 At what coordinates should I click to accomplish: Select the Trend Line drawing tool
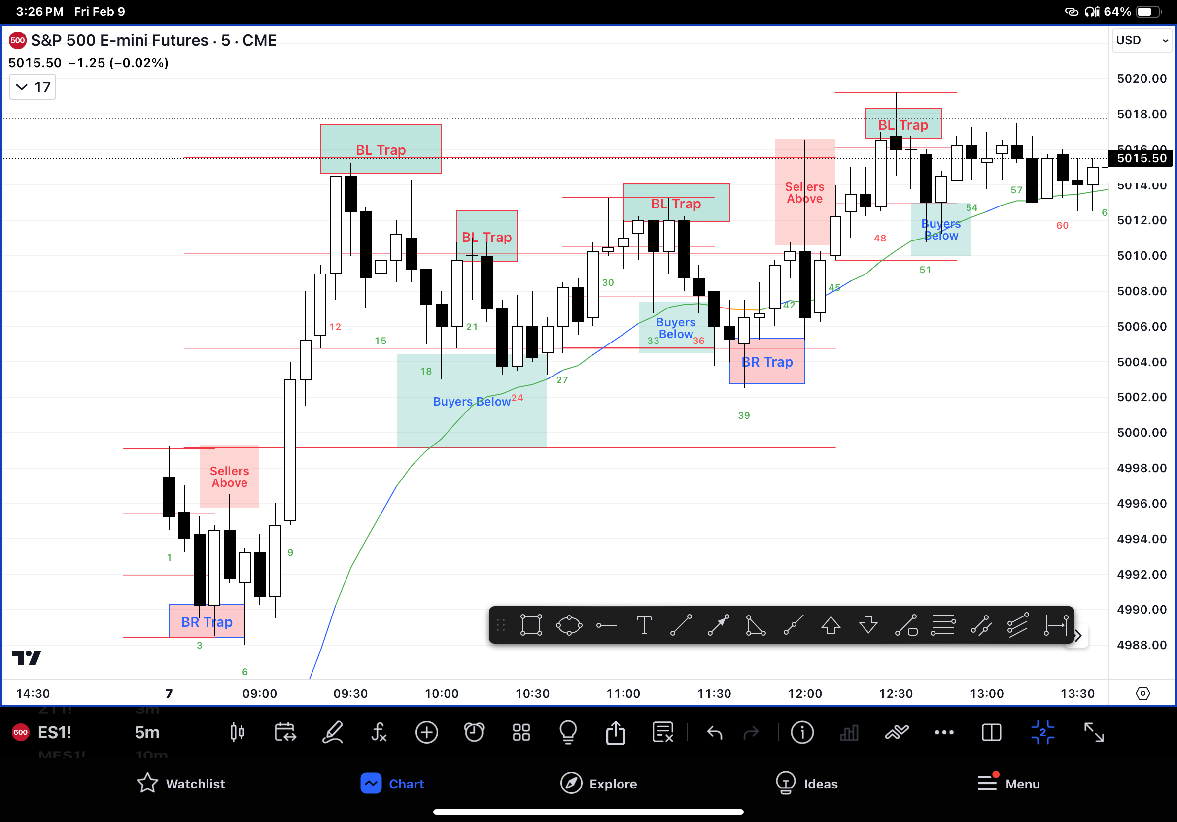click(681, 626)
